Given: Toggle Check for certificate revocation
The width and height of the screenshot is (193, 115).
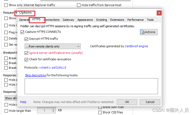Looking at the screenshot, I should click(26, 60).
